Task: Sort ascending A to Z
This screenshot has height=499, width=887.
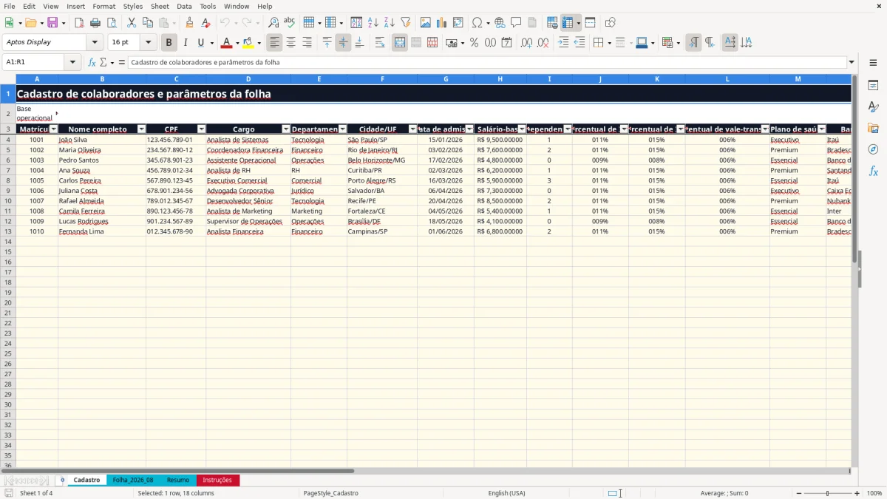Action: click(373, 23)
